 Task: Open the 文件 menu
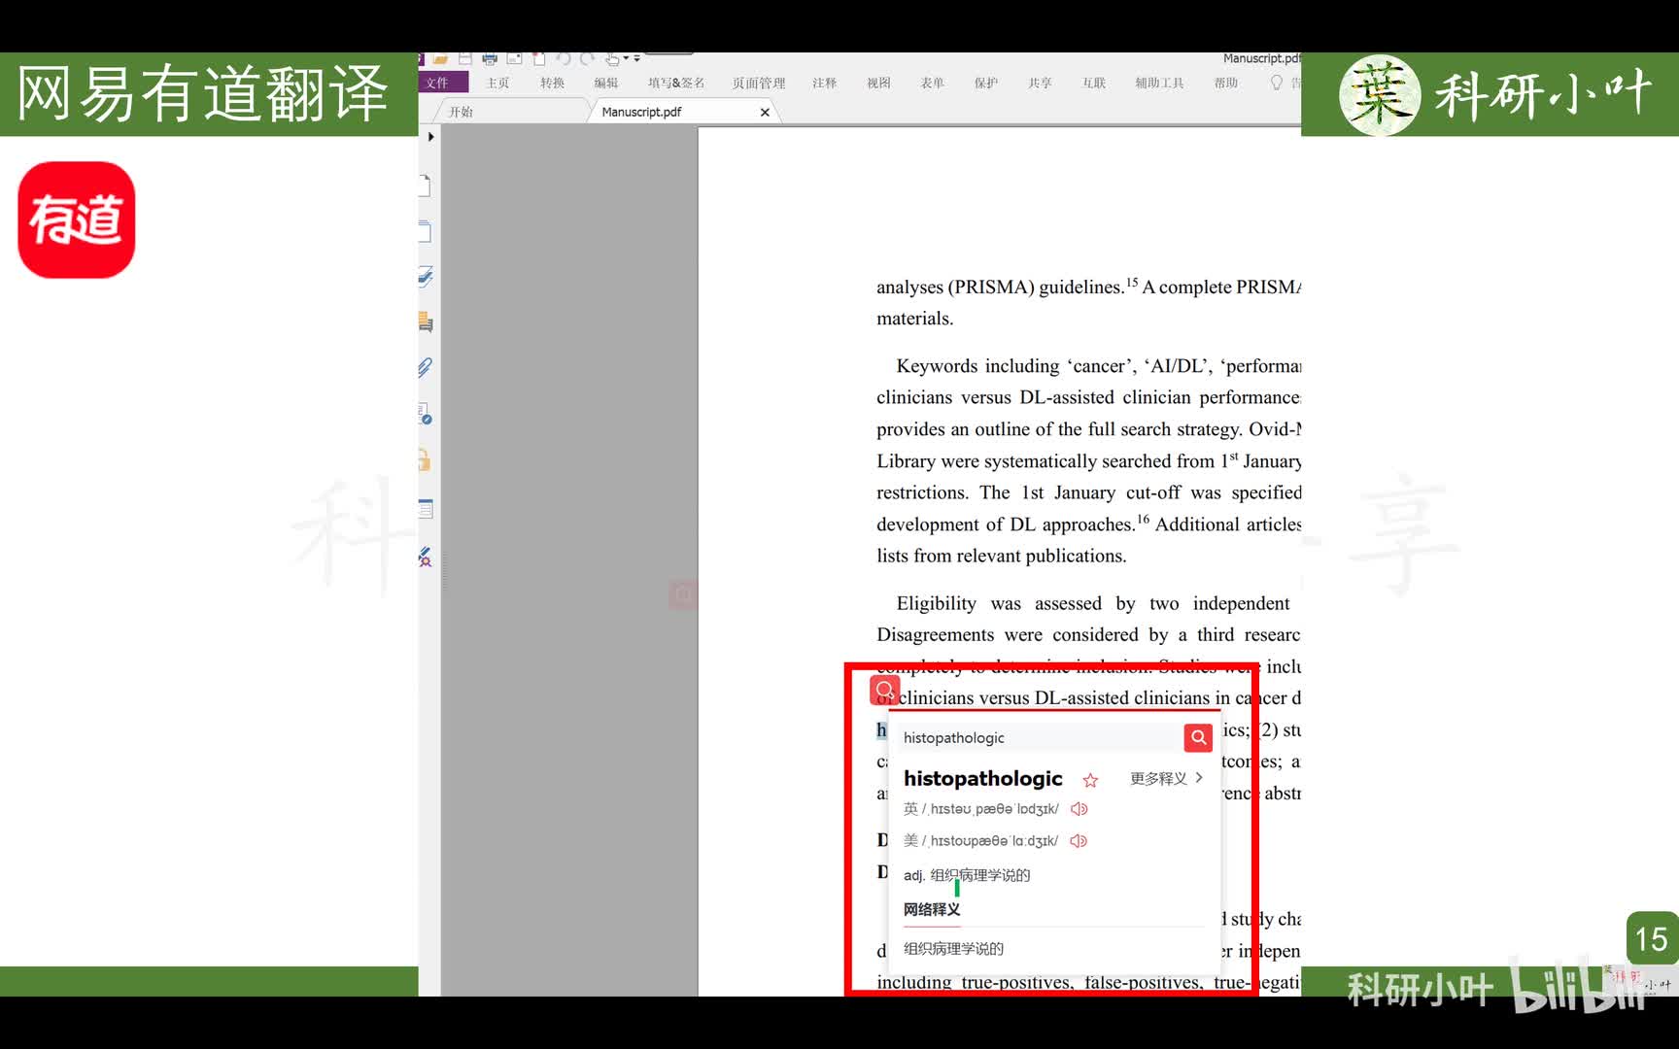tap(438, 83)
